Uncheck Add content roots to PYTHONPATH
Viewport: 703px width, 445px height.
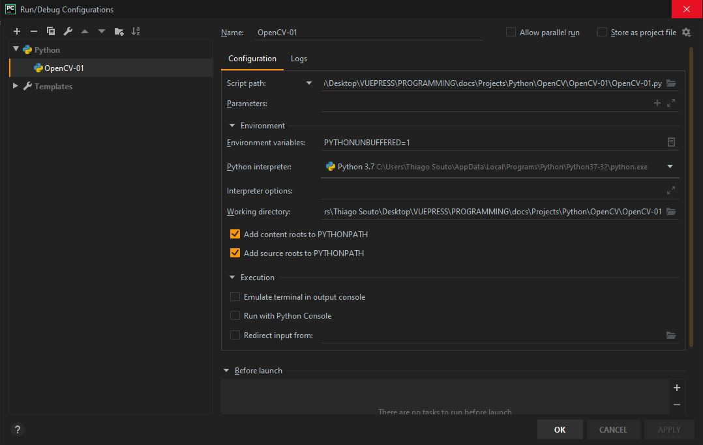coord(235,234)
